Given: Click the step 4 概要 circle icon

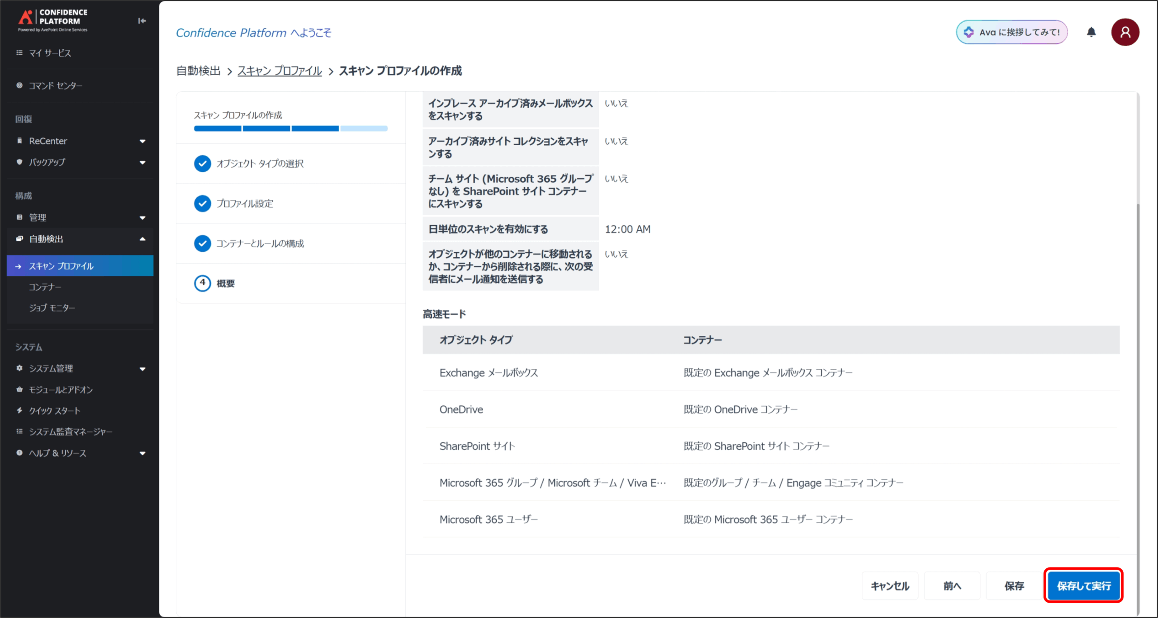Looking at the screenshot, I should 202,283.
